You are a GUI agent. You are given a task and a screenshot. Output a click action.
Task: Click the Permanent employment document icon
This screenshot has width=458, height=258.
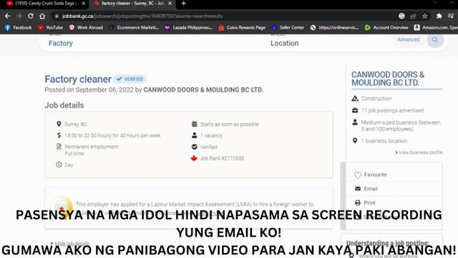tap(59, 146)
